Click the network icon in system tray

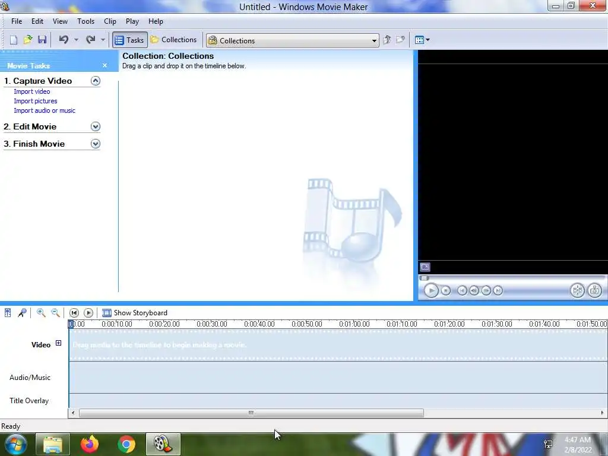pos(548,444)
